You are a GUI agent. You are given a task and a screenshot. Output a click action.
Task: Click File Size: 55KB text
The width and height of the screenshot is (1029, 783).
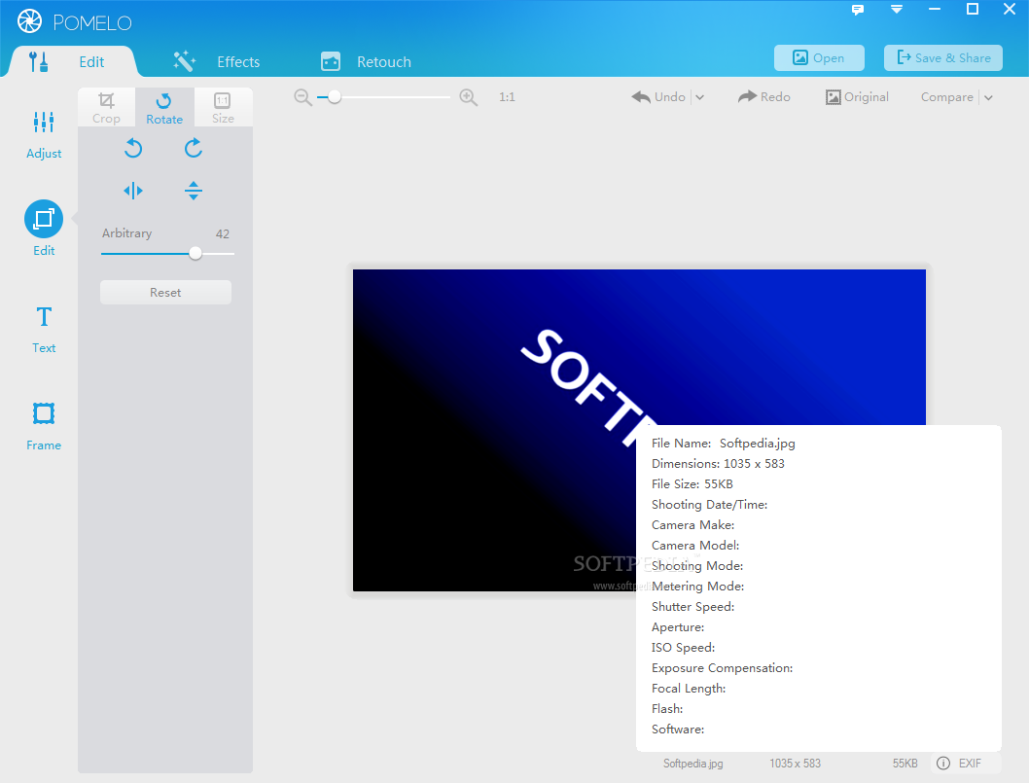tap(692, 483)
